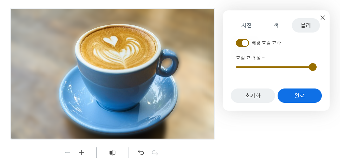This screenshot has height=163, width=340.
Task: Select the 블러 tab
Action: 306,25
